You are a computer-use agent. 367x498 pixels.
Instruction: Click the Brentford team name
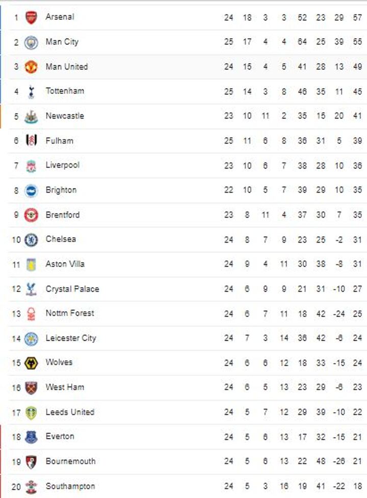(x=62, y=215)
